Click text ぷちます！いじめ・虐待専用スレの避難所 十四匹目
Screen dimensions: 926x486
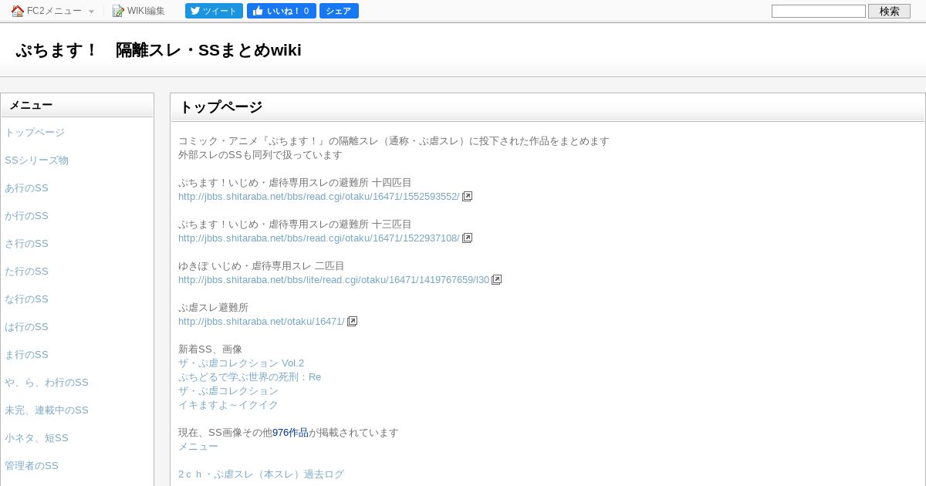click(x=295, y=183)
